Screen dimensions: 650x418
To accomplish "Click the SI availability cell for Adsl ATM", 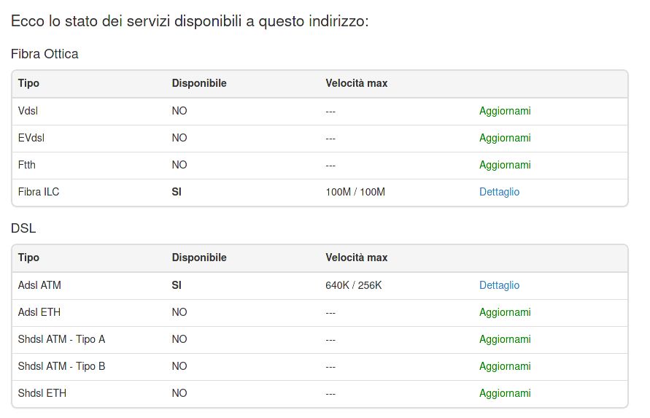I will click(x=177, y=286).
